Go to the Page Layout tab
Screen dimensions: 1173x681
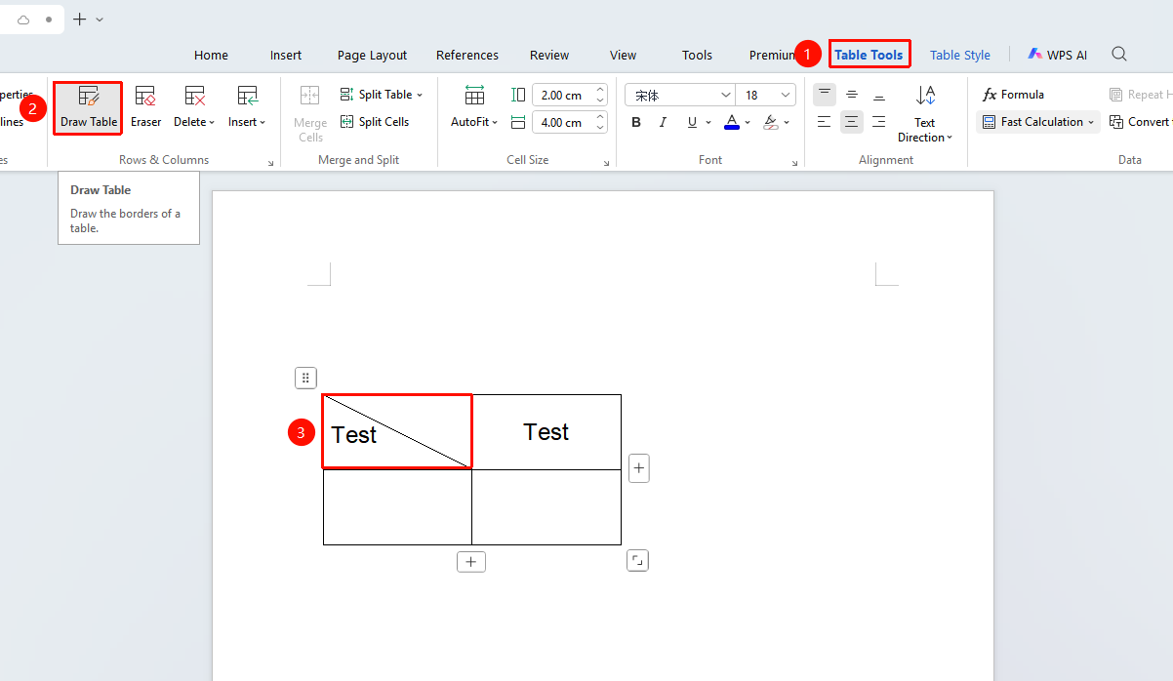(372, 55)
